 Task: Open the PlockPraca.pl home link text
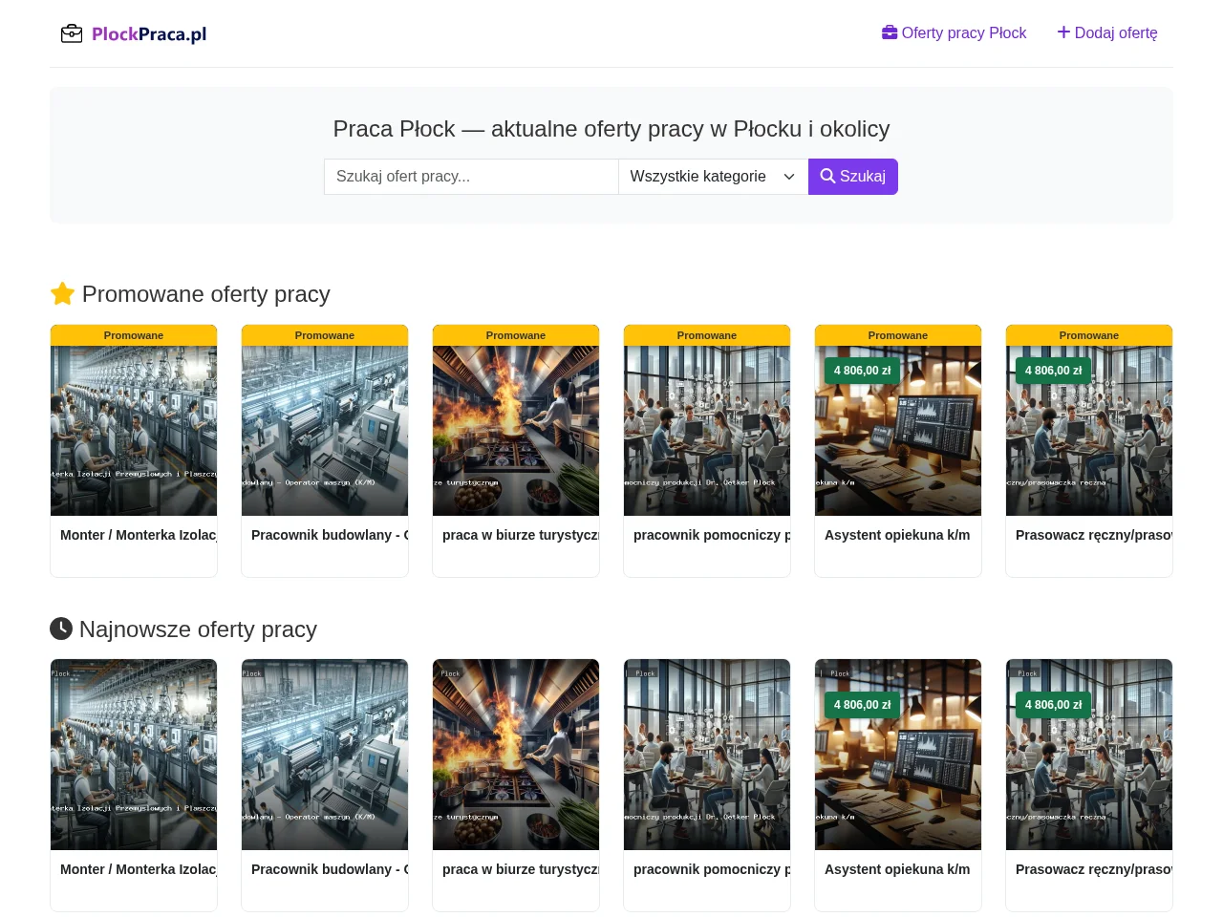point(149,34)
